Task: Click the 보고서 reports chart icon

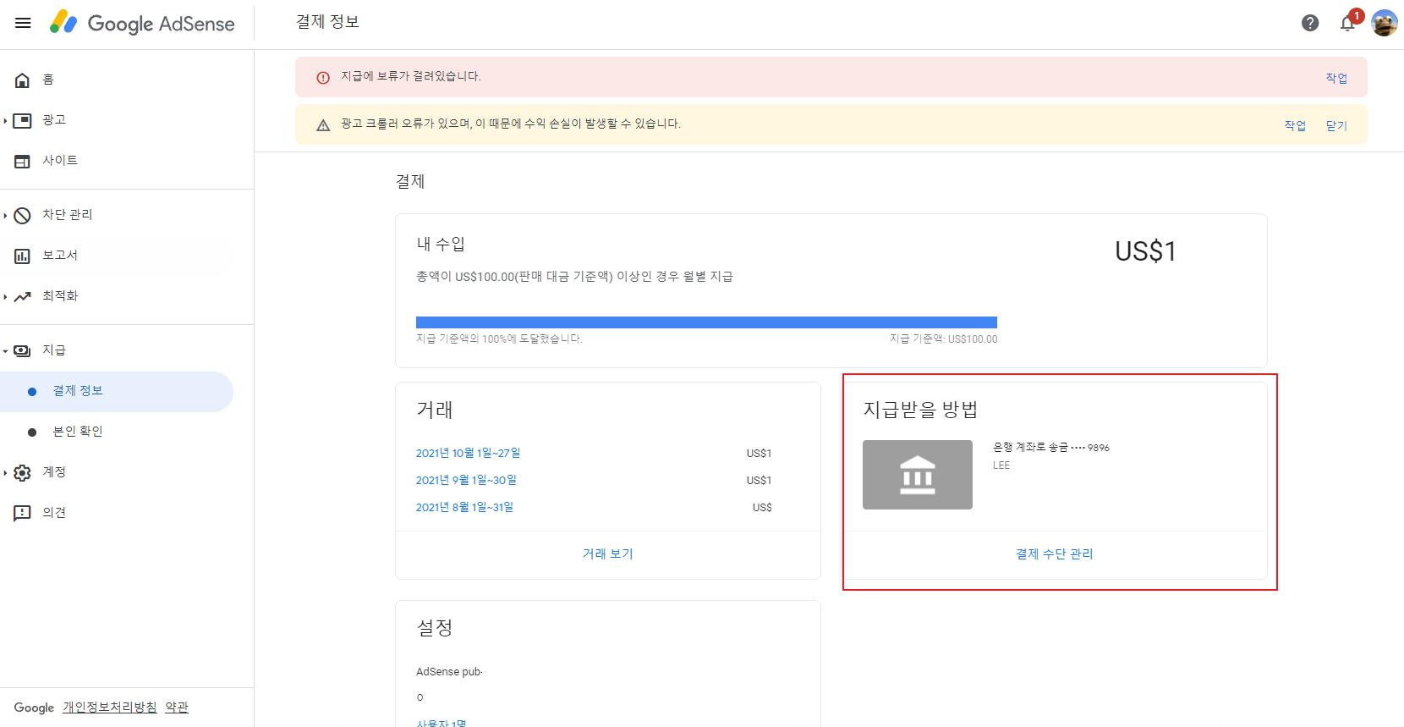Action: [23, 256]
